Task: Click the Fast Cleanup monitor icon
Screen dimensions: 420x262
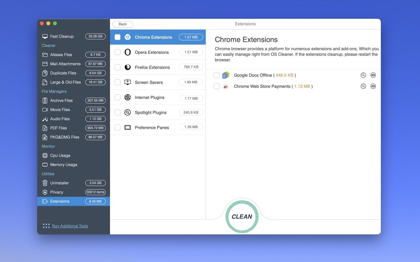Action: (x=45, y=36)
